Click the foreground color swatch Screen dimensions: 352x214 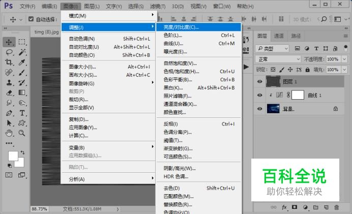click(x=13, y=156)
